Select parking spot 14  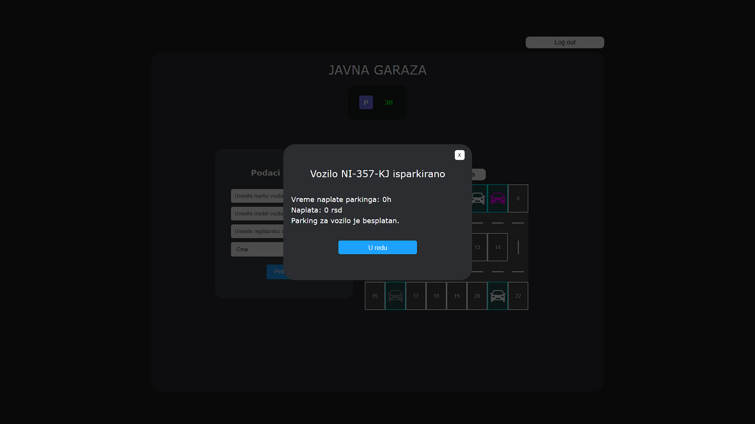[498, 247]
